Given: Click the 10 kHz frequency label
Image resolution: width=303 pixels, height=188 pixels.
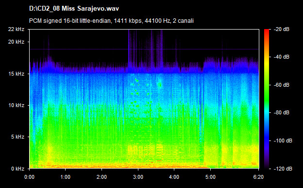Looking at the screenshot, I should 16,106.
